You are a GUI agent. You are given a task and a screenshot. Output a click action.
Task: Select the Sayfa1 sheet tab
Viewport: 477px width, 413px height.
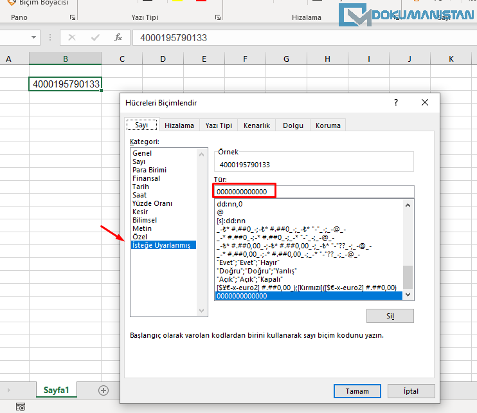[x=57, y=390]
